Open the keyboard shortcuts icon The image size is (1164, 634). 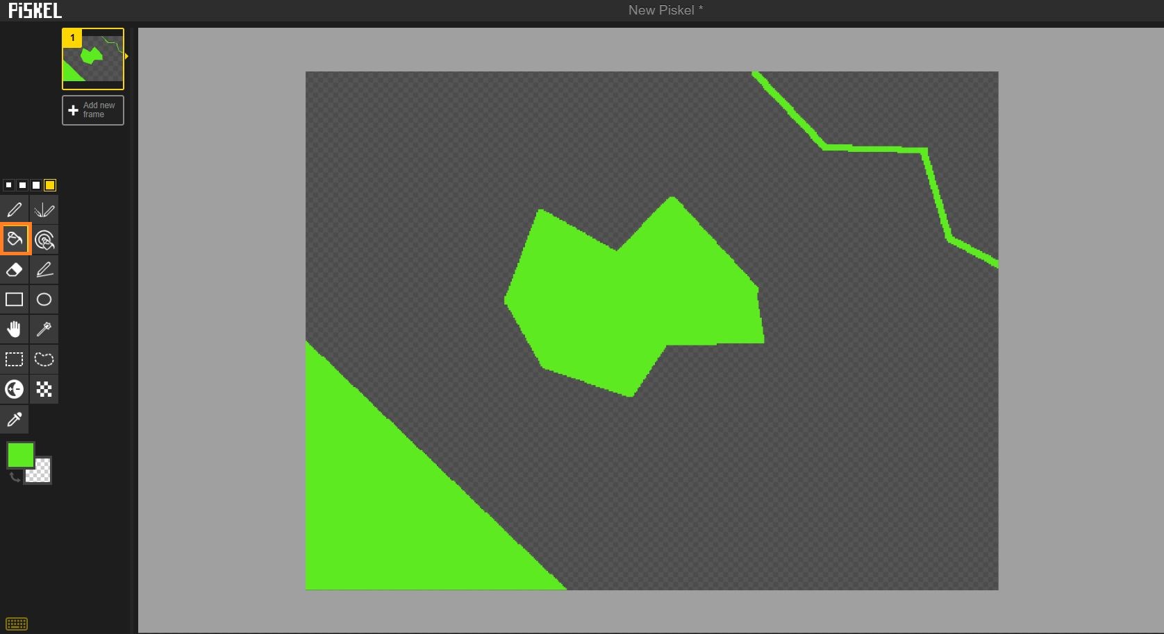(17, 624)
